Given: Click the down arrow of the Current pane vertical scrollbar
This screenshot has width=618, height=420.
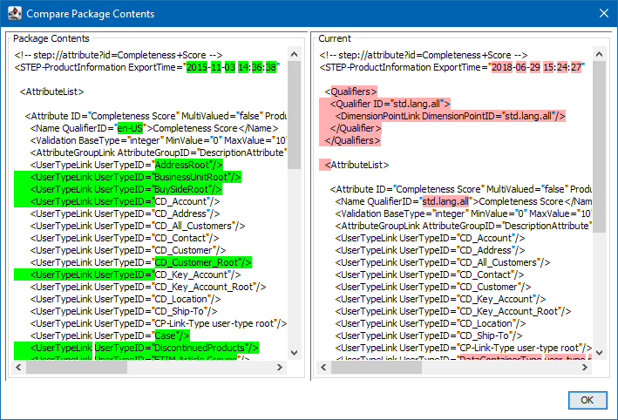Looking at the screenshot, I should tap(599, 353).
